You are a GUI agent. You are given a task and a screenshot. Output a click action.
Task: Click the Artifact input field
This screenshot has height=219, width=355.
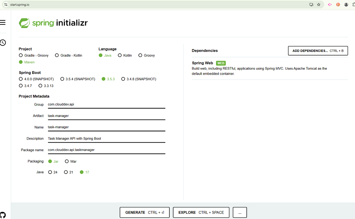pyautogui.click(x=106, y=116)
